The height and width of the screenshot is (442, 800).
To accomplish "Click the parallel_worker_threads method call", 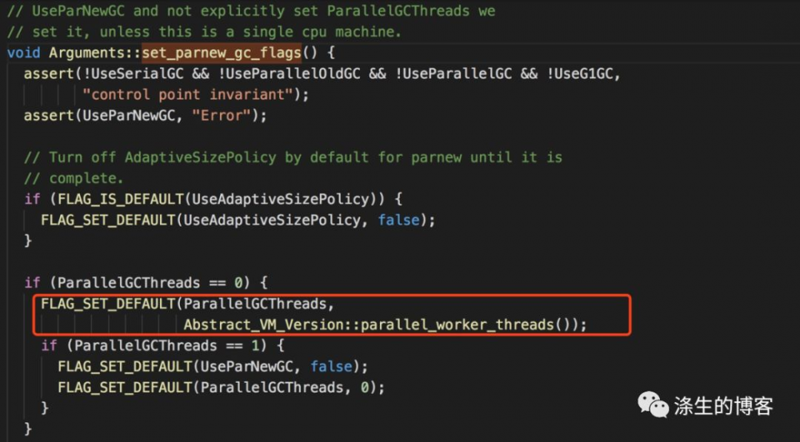I will click(457, 325).
